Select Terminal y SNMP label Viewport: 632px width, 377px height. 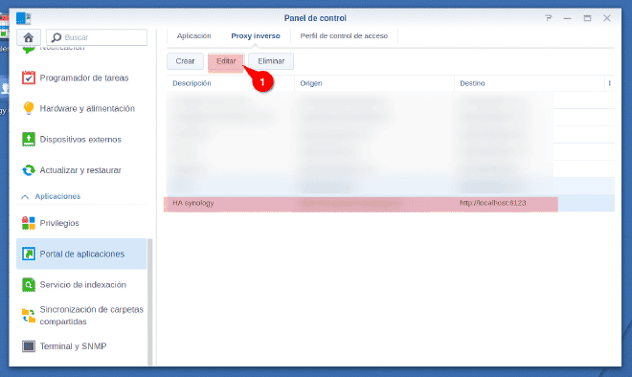pyautogui.click(x=73, y=346)
